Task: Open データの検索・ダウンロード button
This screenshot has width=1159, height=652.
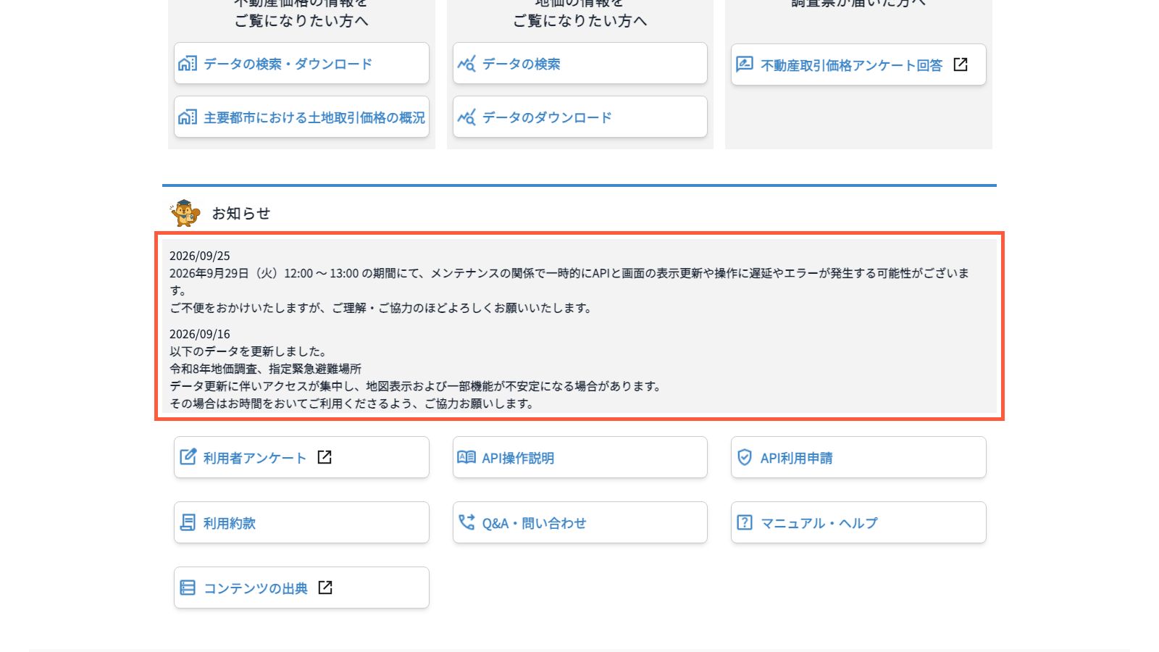Action: pos(301,64)
